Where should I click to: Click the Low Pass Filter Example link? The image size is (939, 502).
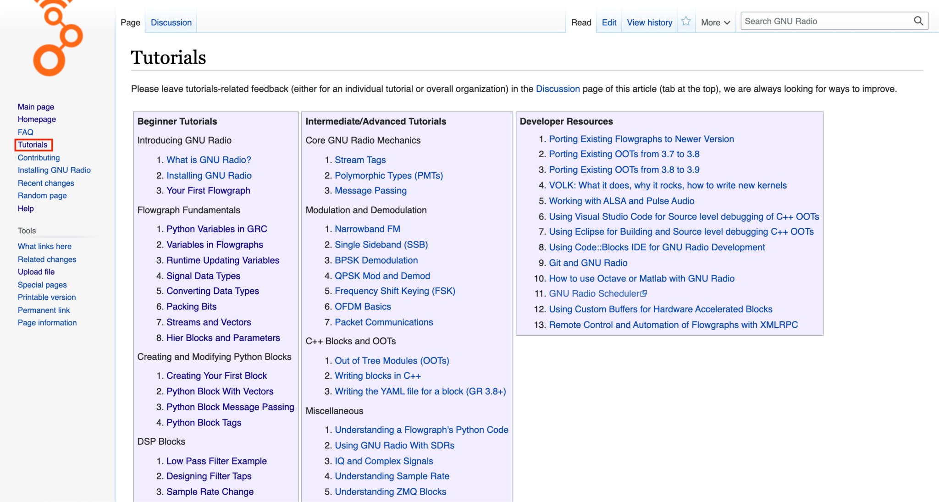216,461
